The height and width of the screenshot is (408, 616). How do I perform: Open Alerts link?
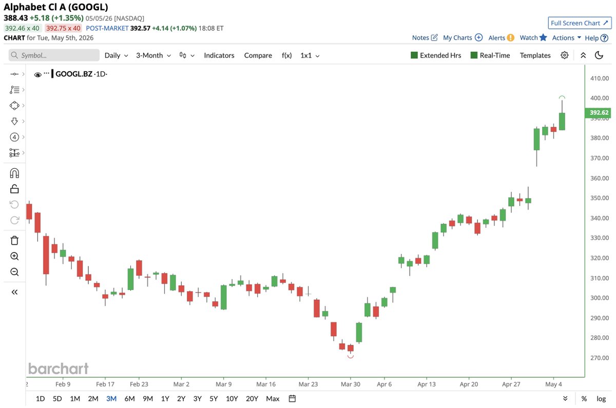pyautogui.click(x=501, y=37)
